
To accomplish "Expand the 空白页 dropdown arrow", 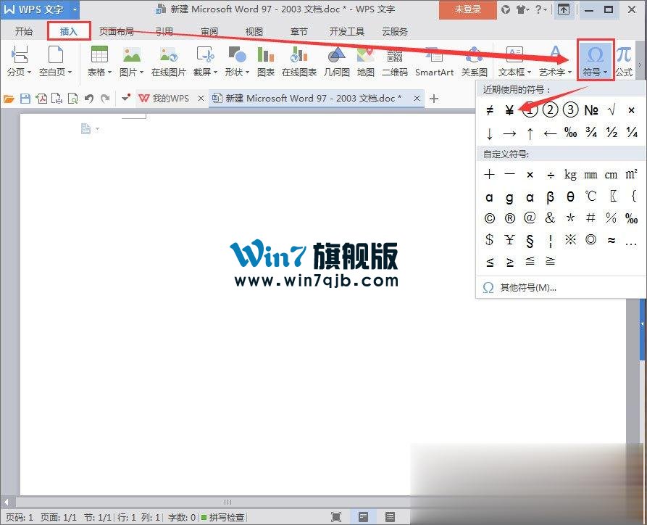I will click(x=70, y=73).
